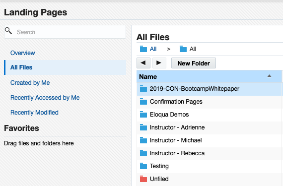Go back with left arrow button
Screen dimensions: 283x186
(143, 63)
